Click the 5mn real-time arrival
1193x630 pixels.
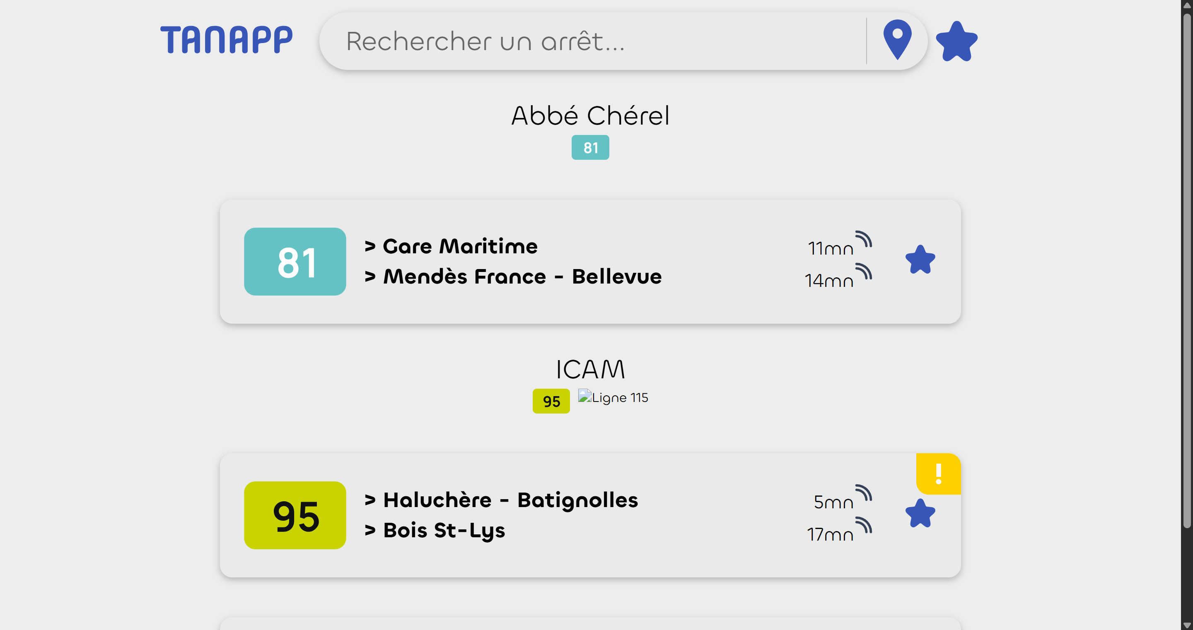coord(833,502)
